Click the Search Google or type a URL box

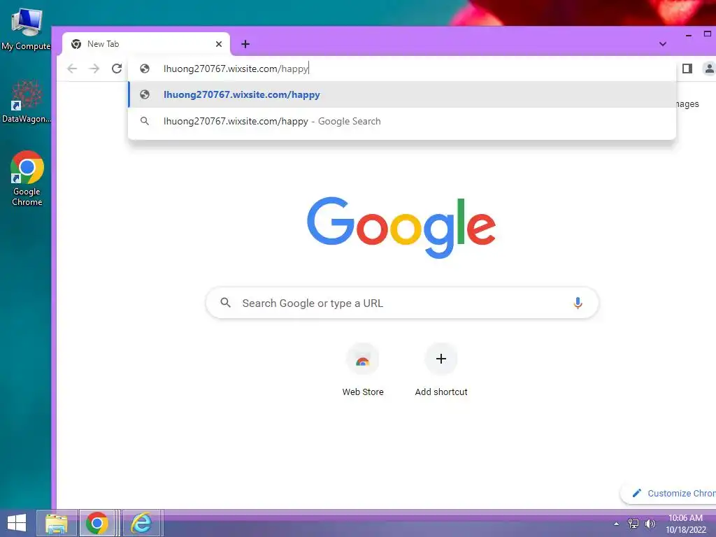pyautogui.click(x=402, y=303)
